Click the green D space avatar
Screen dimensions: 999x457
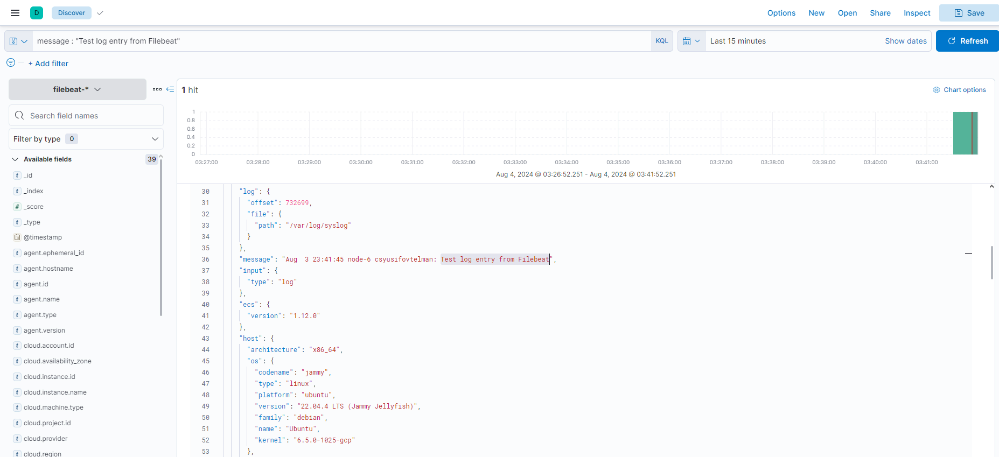pyautogui.click(x=37, y=13)
